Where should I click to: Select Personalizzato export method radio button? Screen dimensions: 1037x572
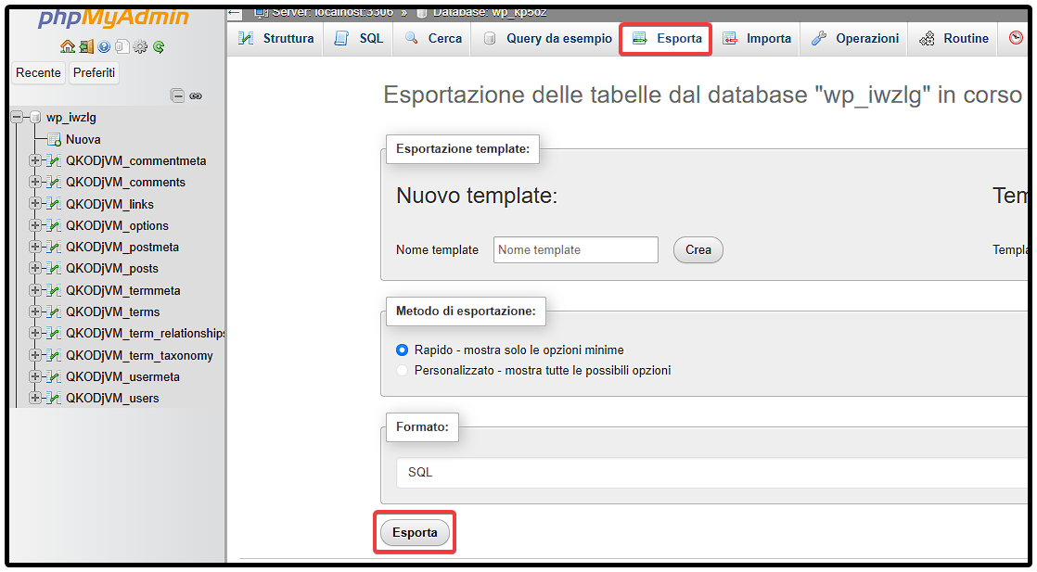pyautogui.click(x=402, y=370)
